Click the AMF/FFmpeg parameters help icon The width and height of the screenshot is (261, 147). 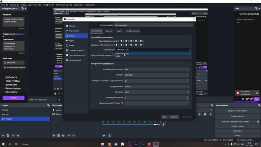click(x=122, y=103)
